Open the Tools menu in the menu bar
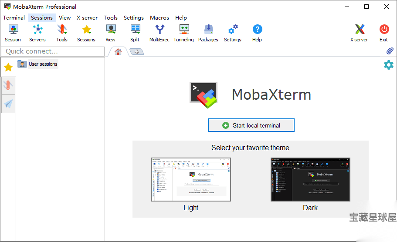The image size is (397, 242). click(111, 18)
